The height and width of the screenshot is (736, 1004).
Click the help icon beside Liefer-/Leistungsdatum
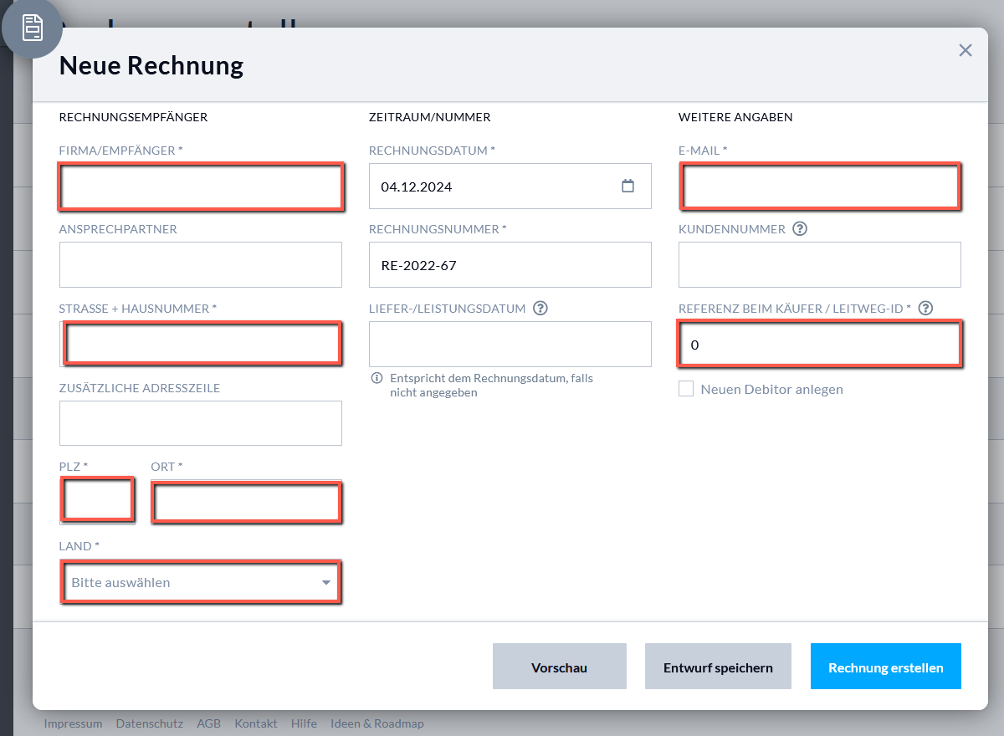(540, 308)
